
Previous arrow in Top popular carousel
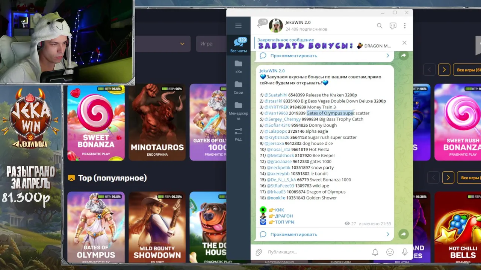coord(433,178)
